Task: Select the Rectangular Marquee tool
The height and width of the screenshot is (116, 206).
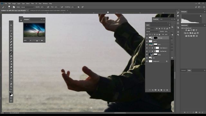Action: [x=11, y=28]
